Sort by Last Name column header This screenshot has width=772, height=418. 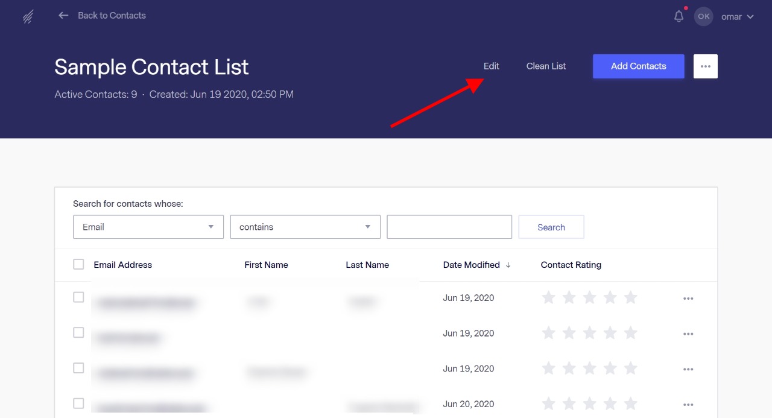pos(367,265)
